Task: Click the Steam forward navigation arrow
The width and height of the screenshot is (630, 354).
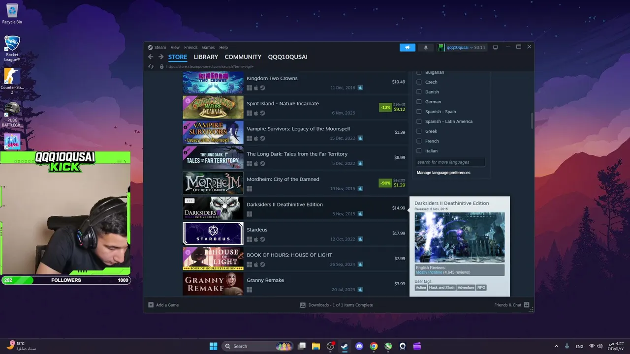Action: [x=160, y=57]
